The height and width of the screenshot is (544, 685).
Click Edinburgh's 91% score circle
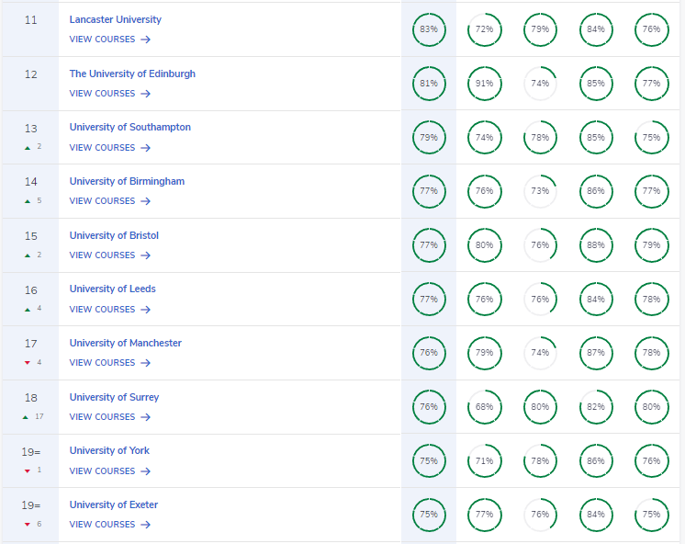point(484,84)
